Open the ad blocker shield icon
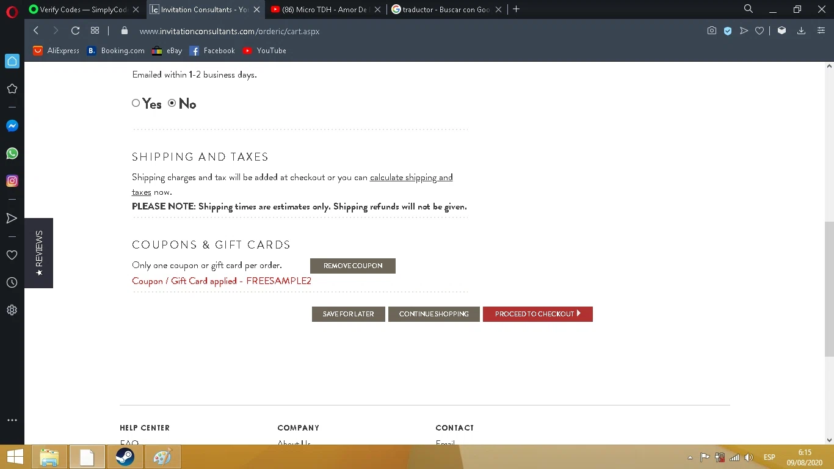The height and width of the screenshot is (469, 834). tap(728, 31)
